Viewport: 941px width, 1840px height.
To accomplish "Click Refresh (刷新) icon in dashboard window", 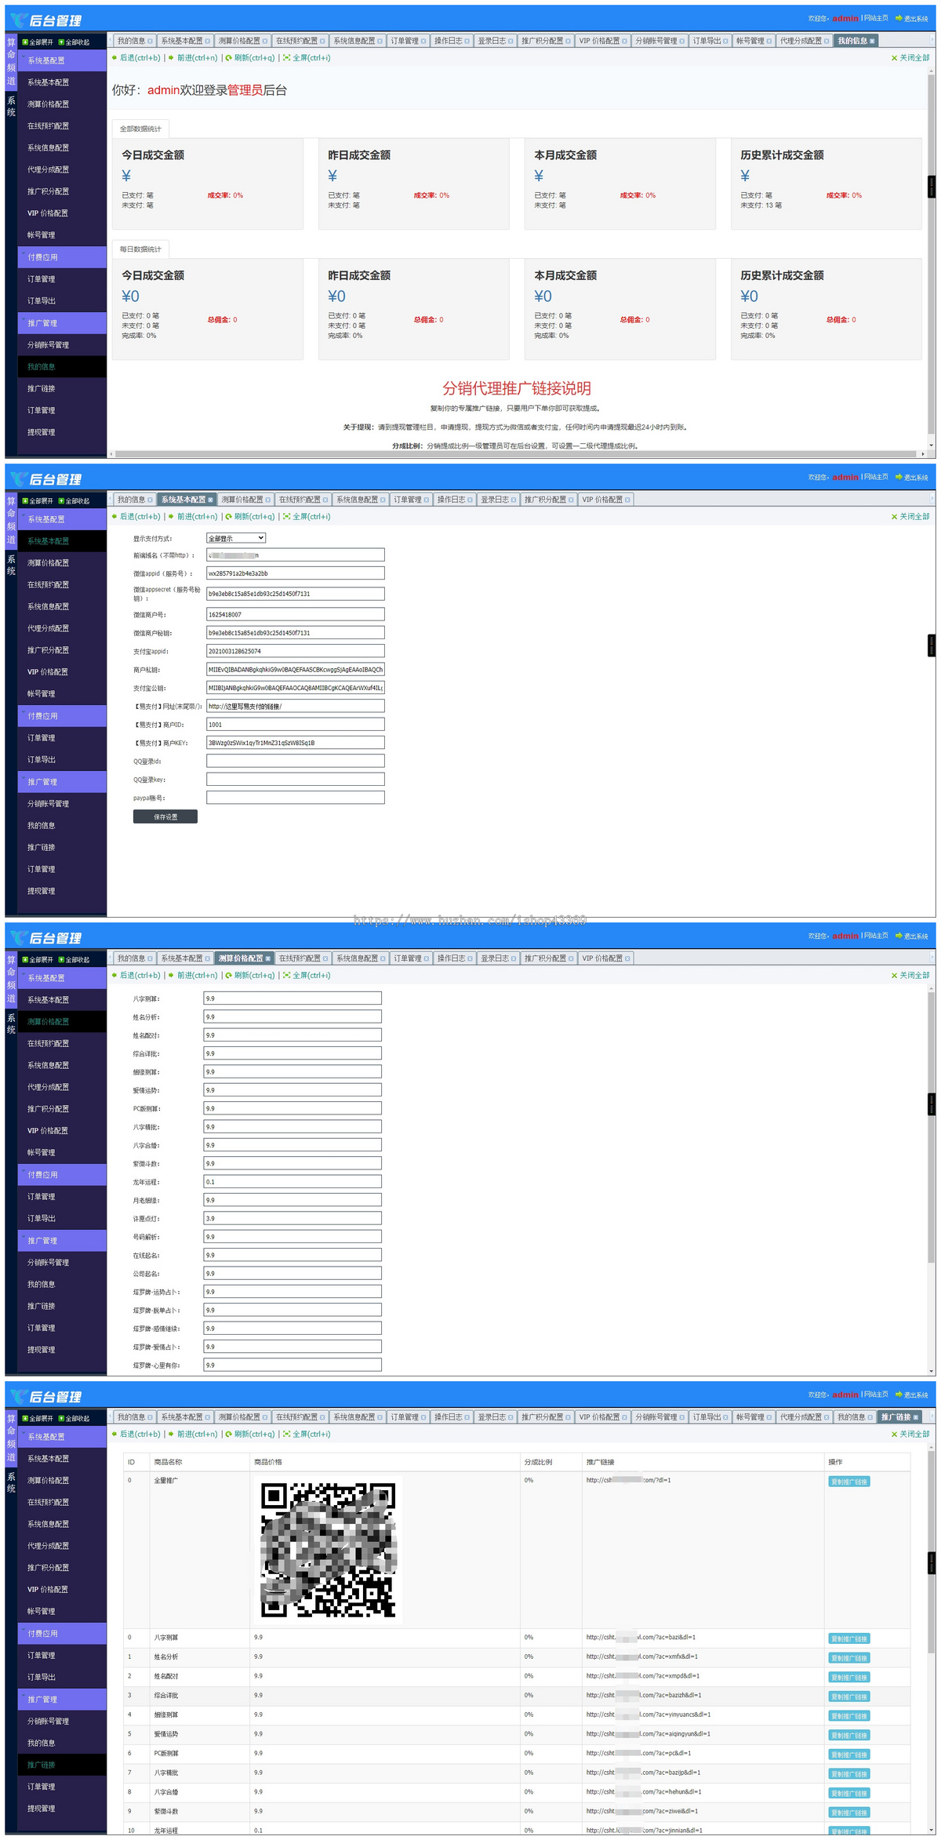I will point(228,58).
